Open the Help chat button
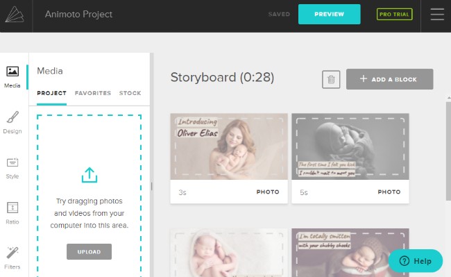451x277 pixels. [x=416, y=261]
